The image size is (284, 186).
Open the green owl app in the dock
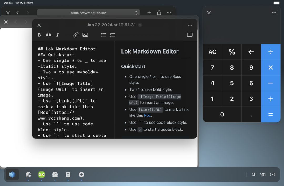[x=42, y=174]
